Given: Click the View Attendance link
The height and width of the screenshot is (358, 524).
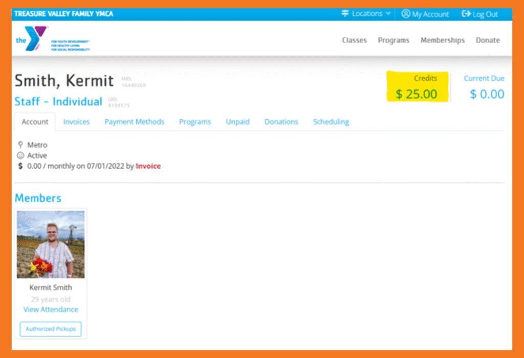Looking at the screenshot, I should pyautogui.click(x=51, y=309).
